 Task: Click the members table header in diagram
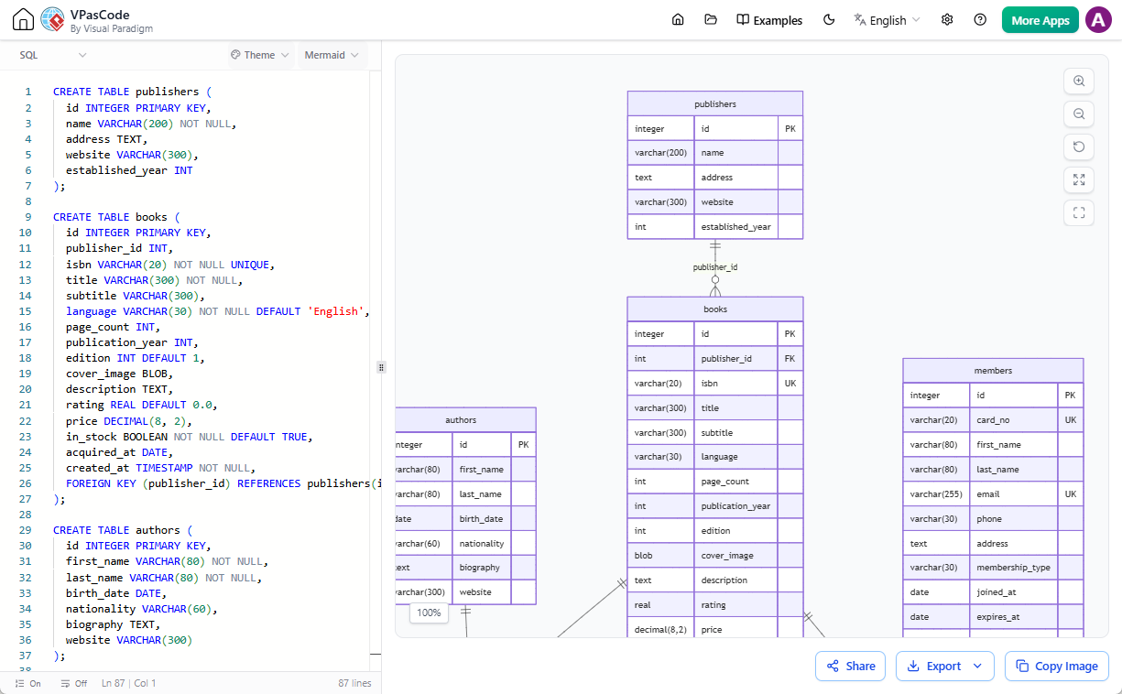pos(993,370)
